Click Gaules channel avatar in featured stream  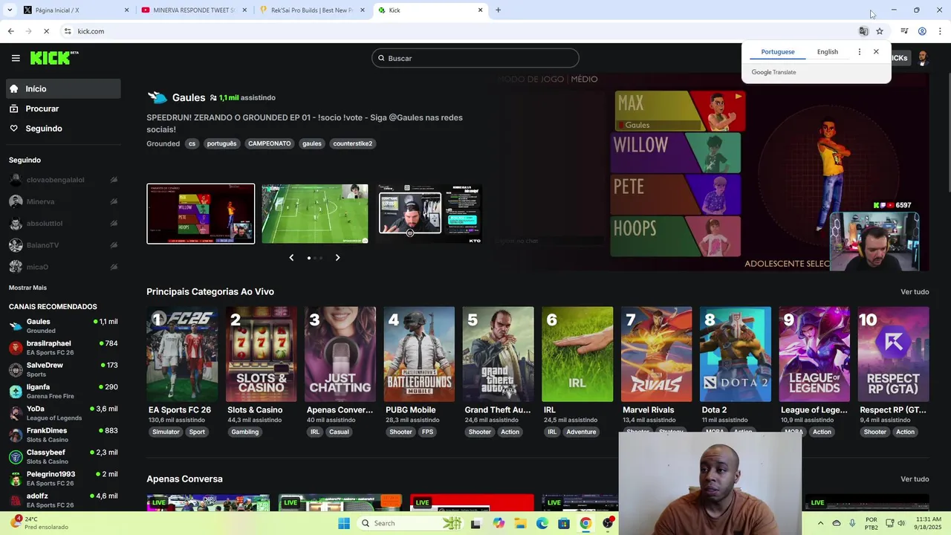pyautogui.click(x=158, y=97)
